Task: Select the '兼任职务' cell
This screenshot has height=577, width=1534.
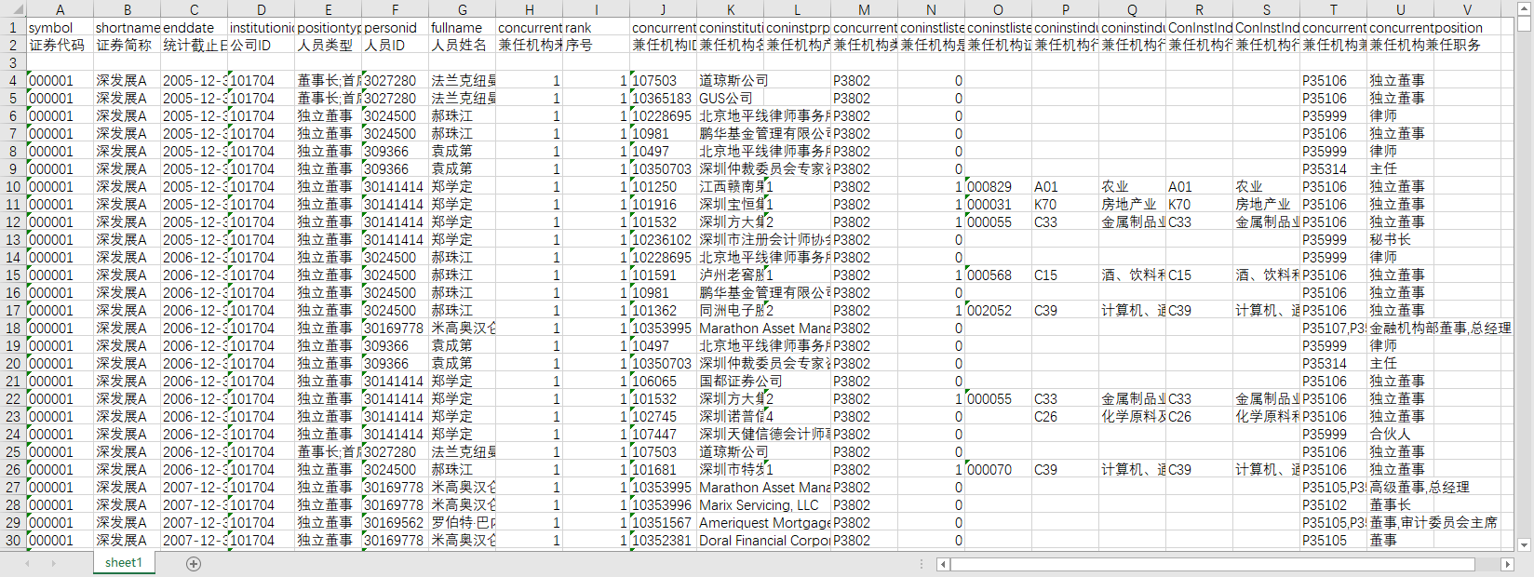Action: (x=1453, y=45)
